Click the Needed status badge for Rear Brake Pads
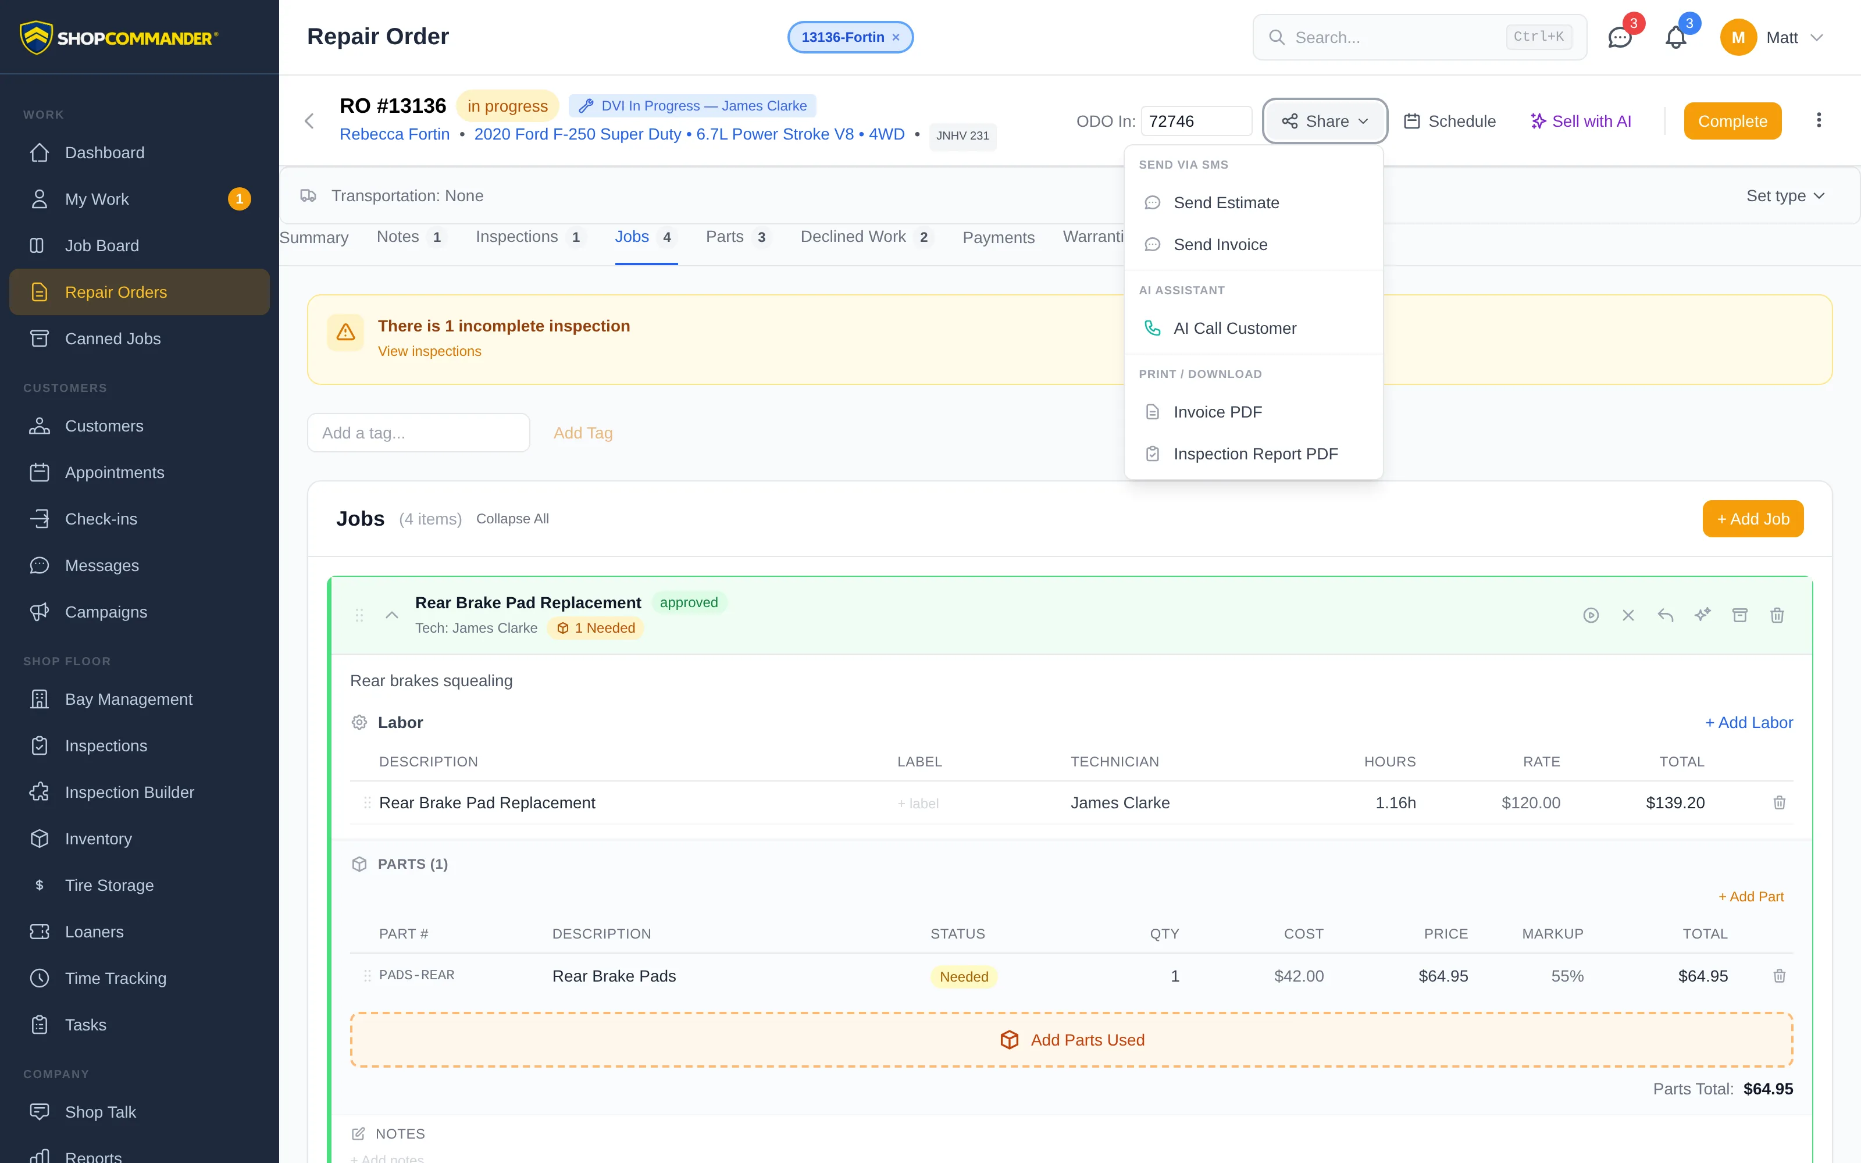 [x=964, y=977]
